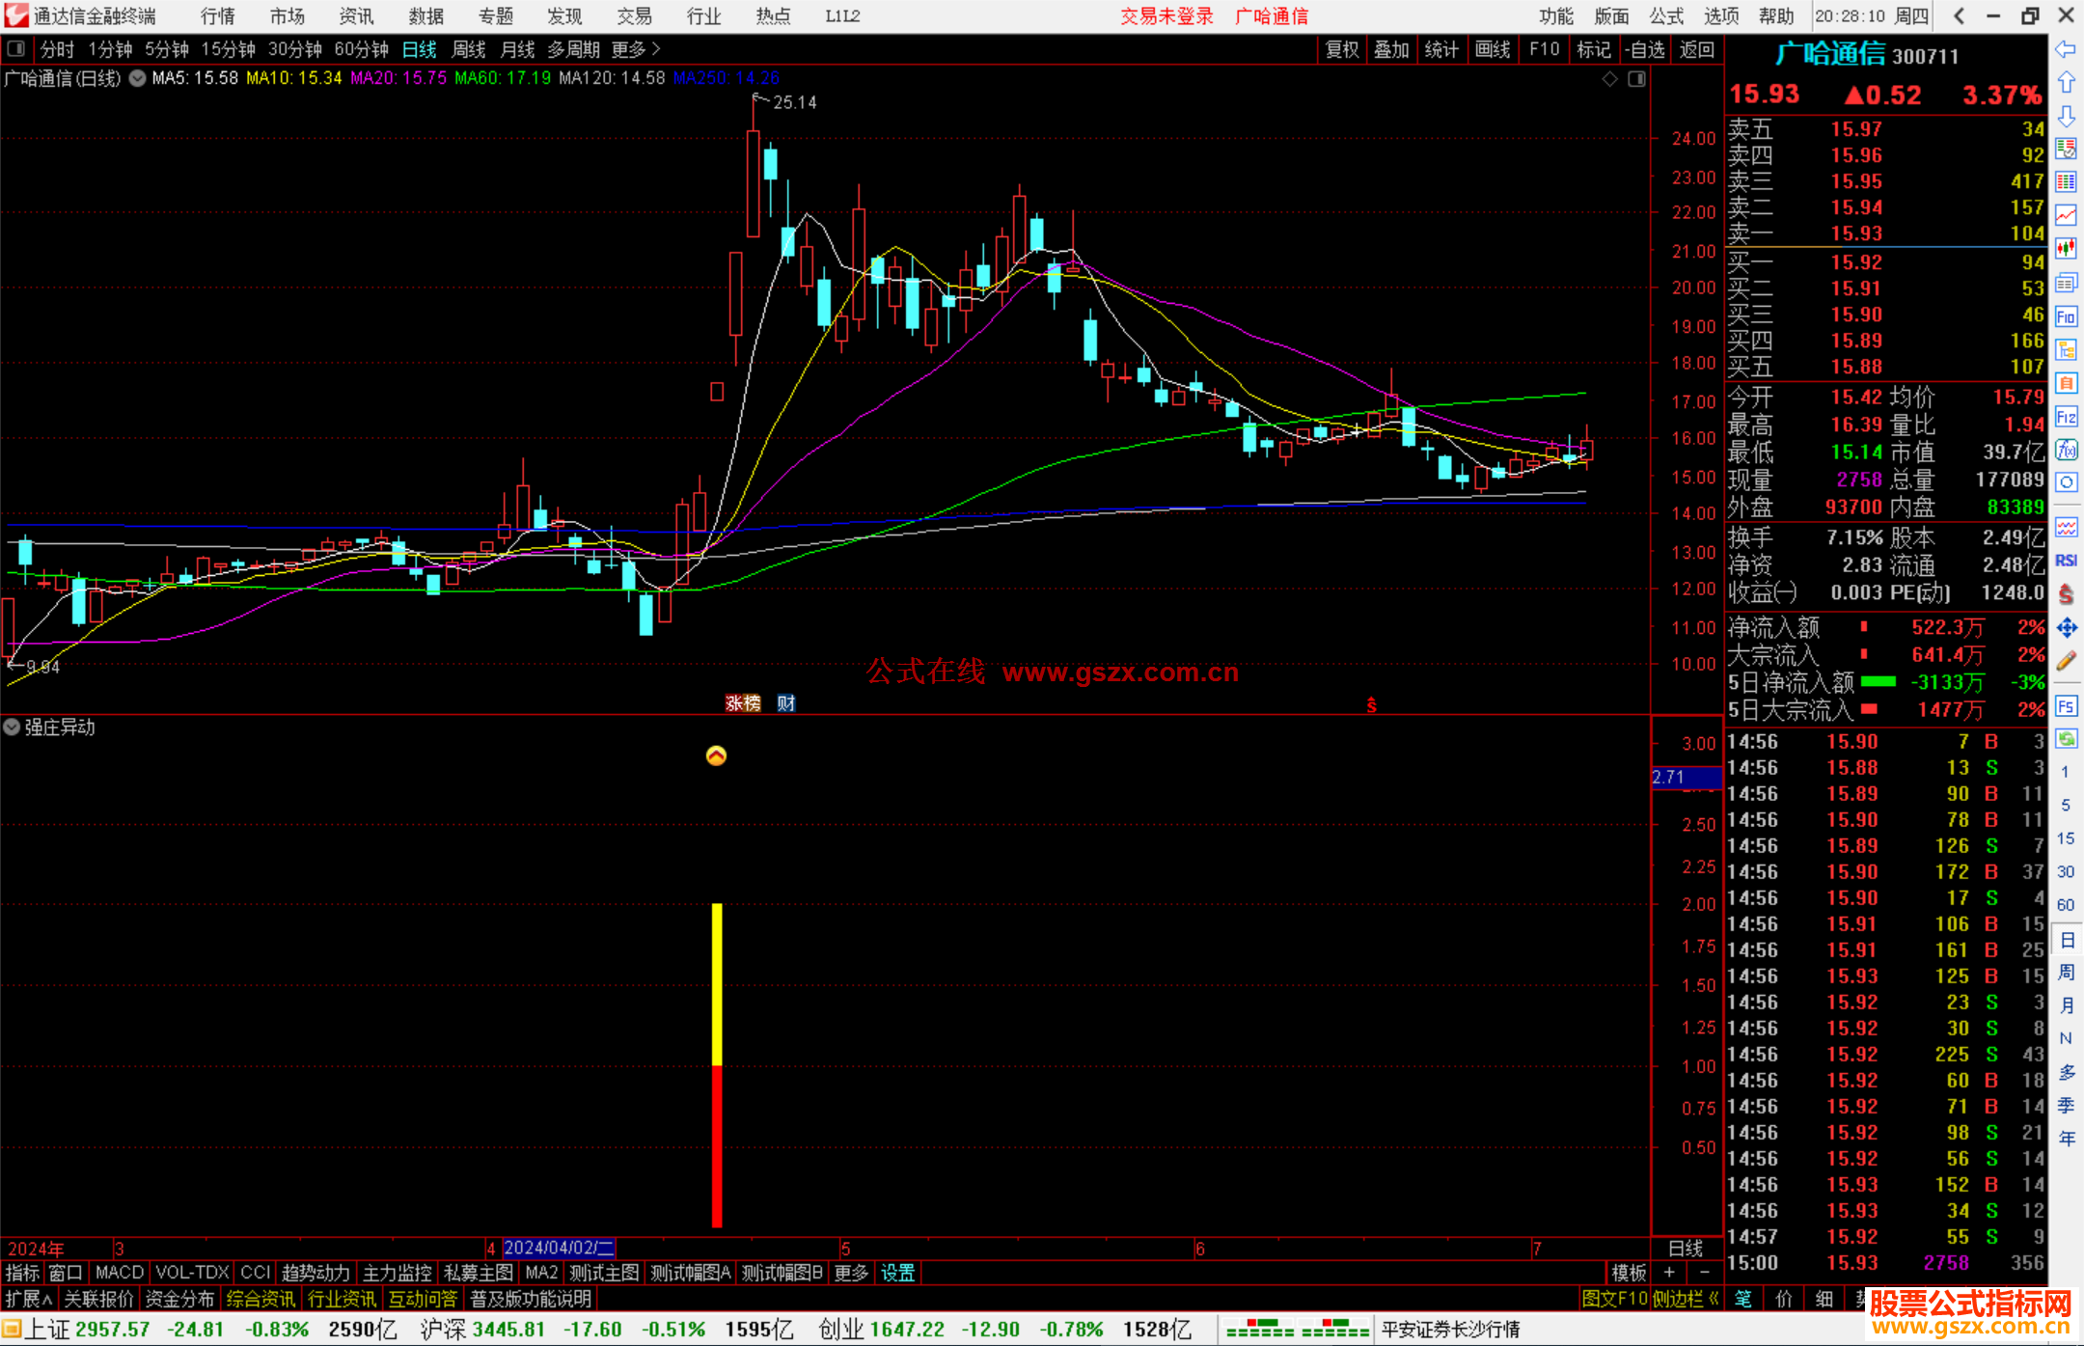Toggle the moving average indicator circle button
2084x1346 pixels.
click(x=138, y=78)
